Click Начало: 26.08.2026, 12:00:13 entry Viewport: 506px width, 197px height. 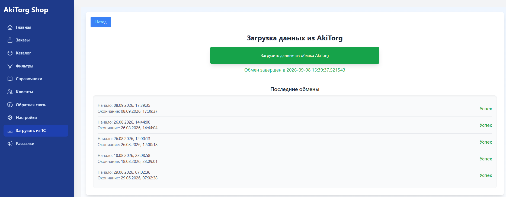(x=124, y=139)
